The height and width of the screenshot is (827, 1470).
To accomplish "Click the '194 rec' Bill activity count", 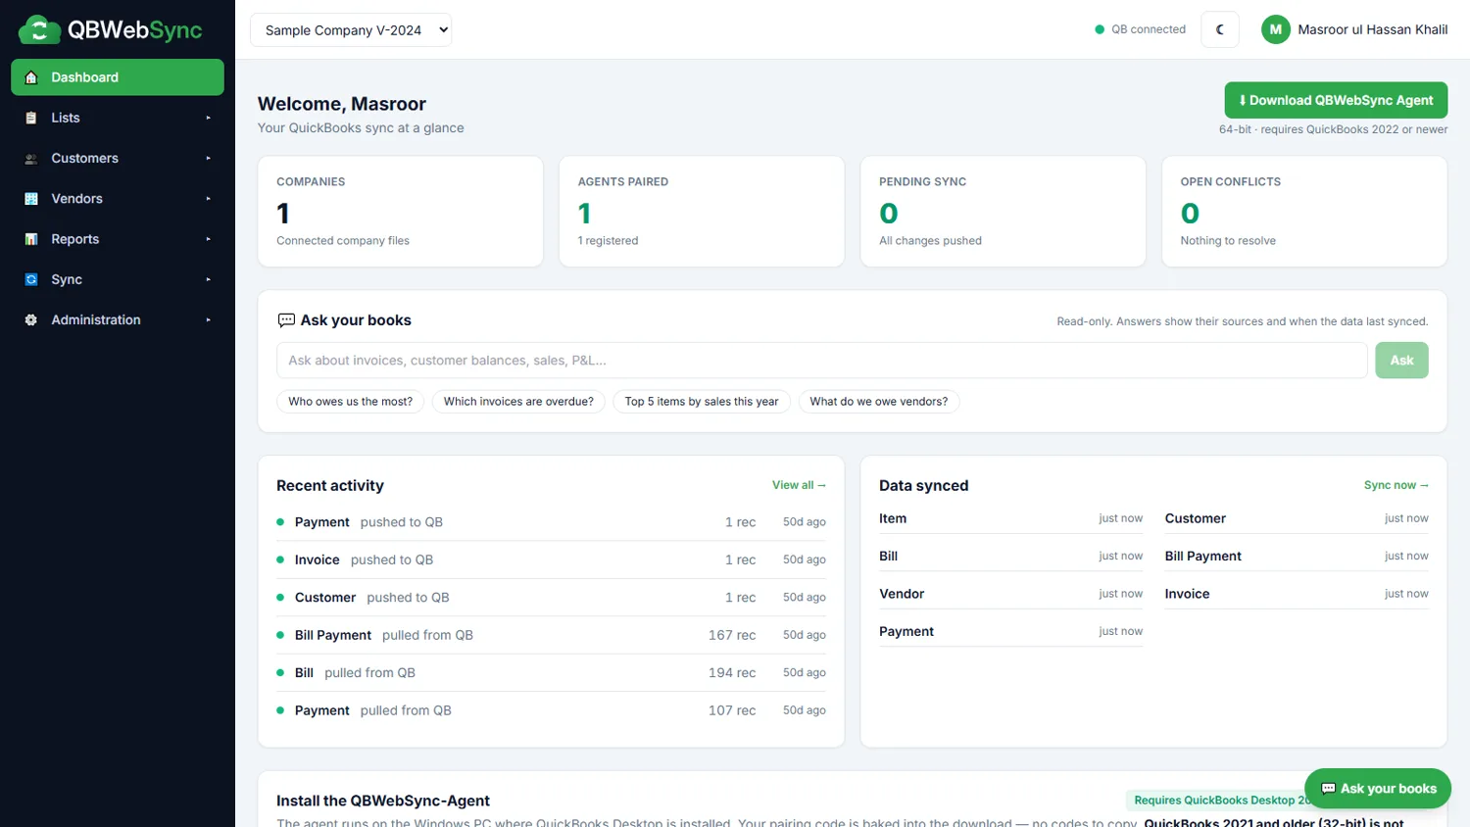I will [x=732, y=673].
